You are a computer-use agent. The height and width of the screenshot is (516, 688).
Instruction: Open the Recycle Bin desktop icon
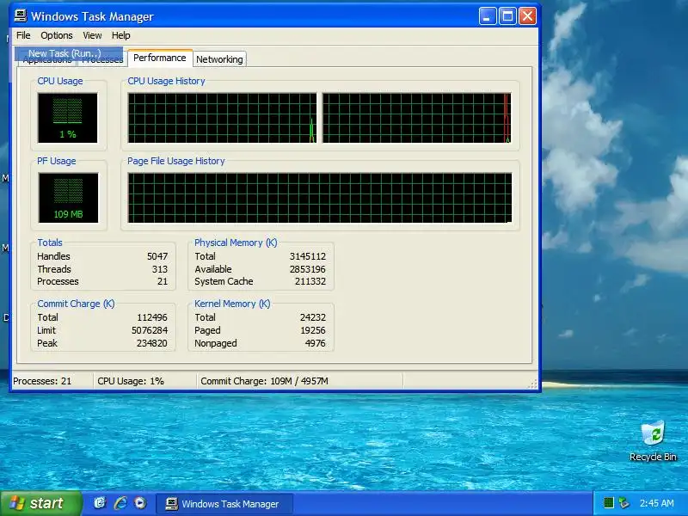point(653,441)
